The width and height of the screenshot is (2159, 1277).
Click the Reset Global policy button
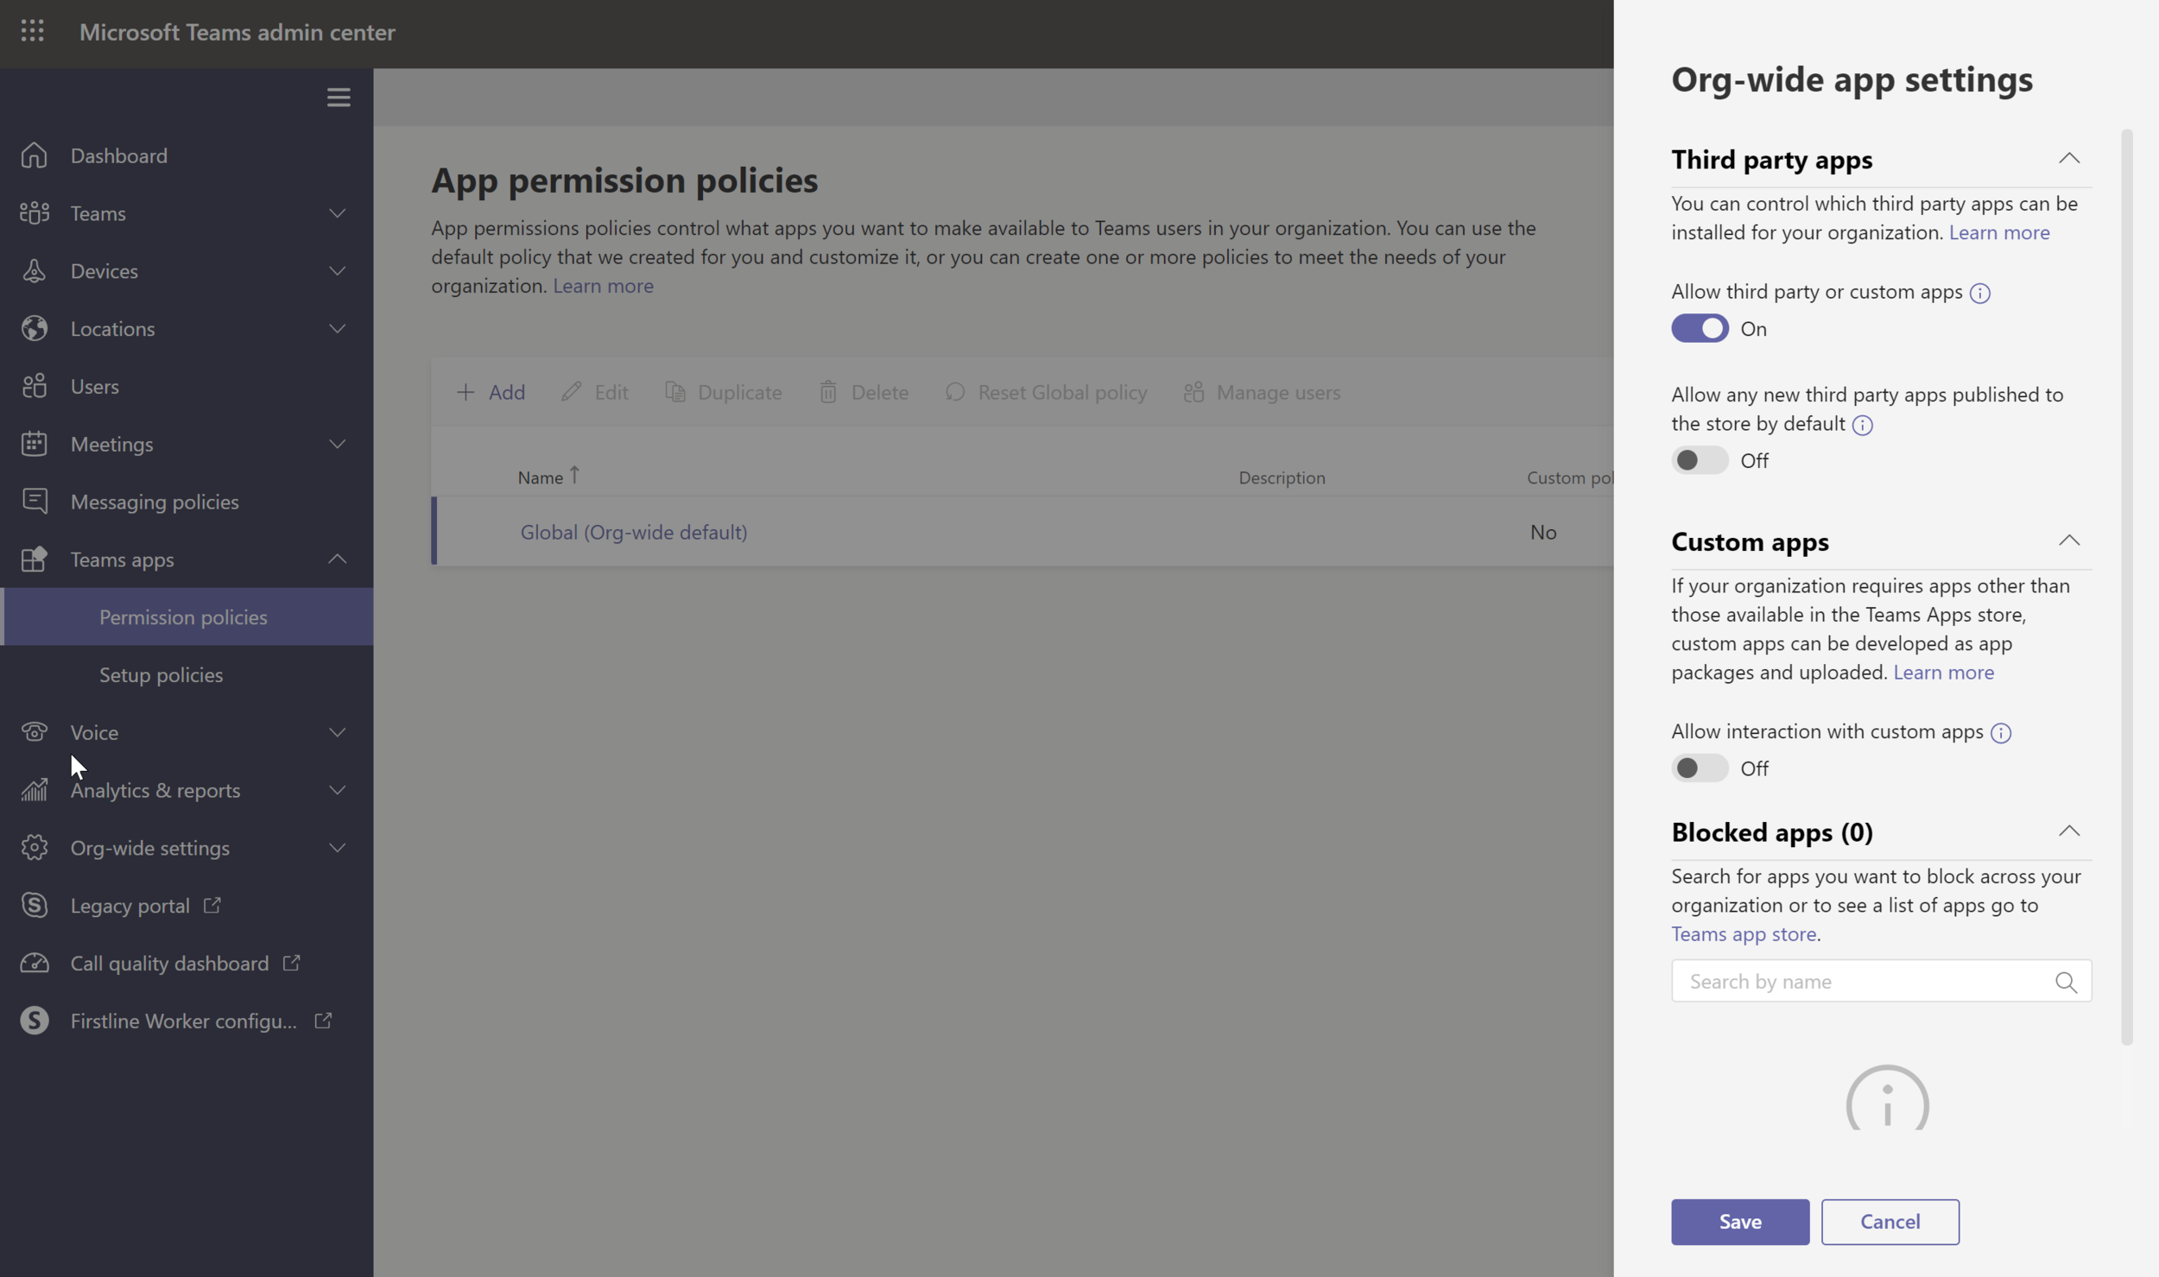(x=1046, y=392)
